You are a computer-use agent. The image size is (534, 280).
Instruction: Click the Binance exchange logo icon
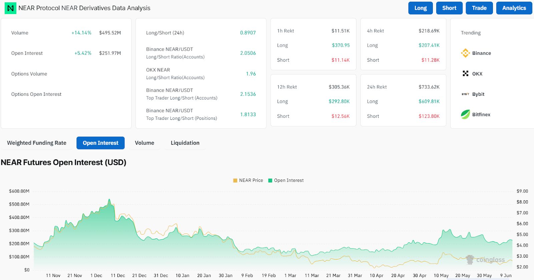[465, 53]
